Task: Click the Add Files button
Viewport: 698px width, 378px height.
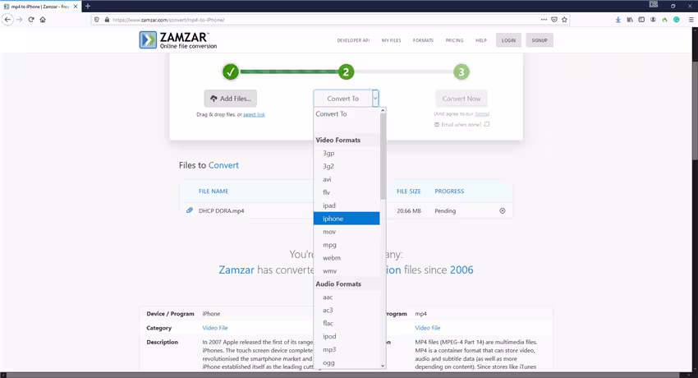Action: click(x=231, y=99)
